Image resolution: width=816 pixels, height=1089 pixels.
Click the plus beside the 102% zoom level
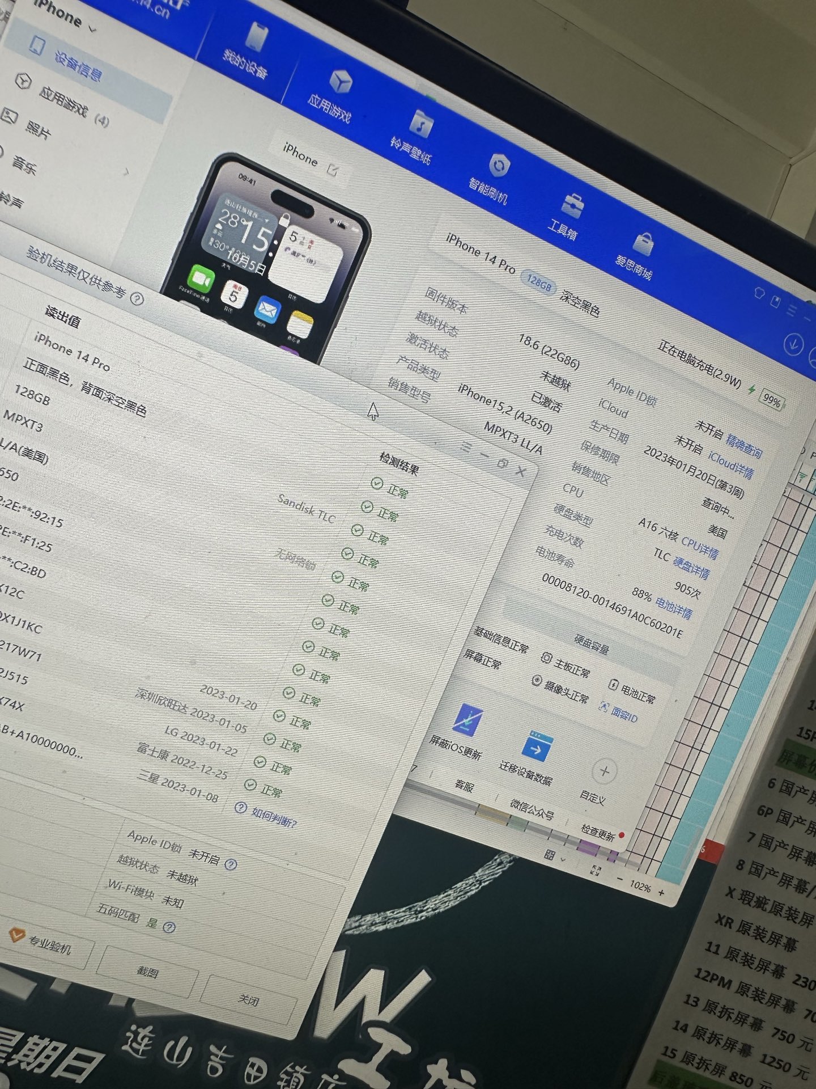(x=661, y=893)
